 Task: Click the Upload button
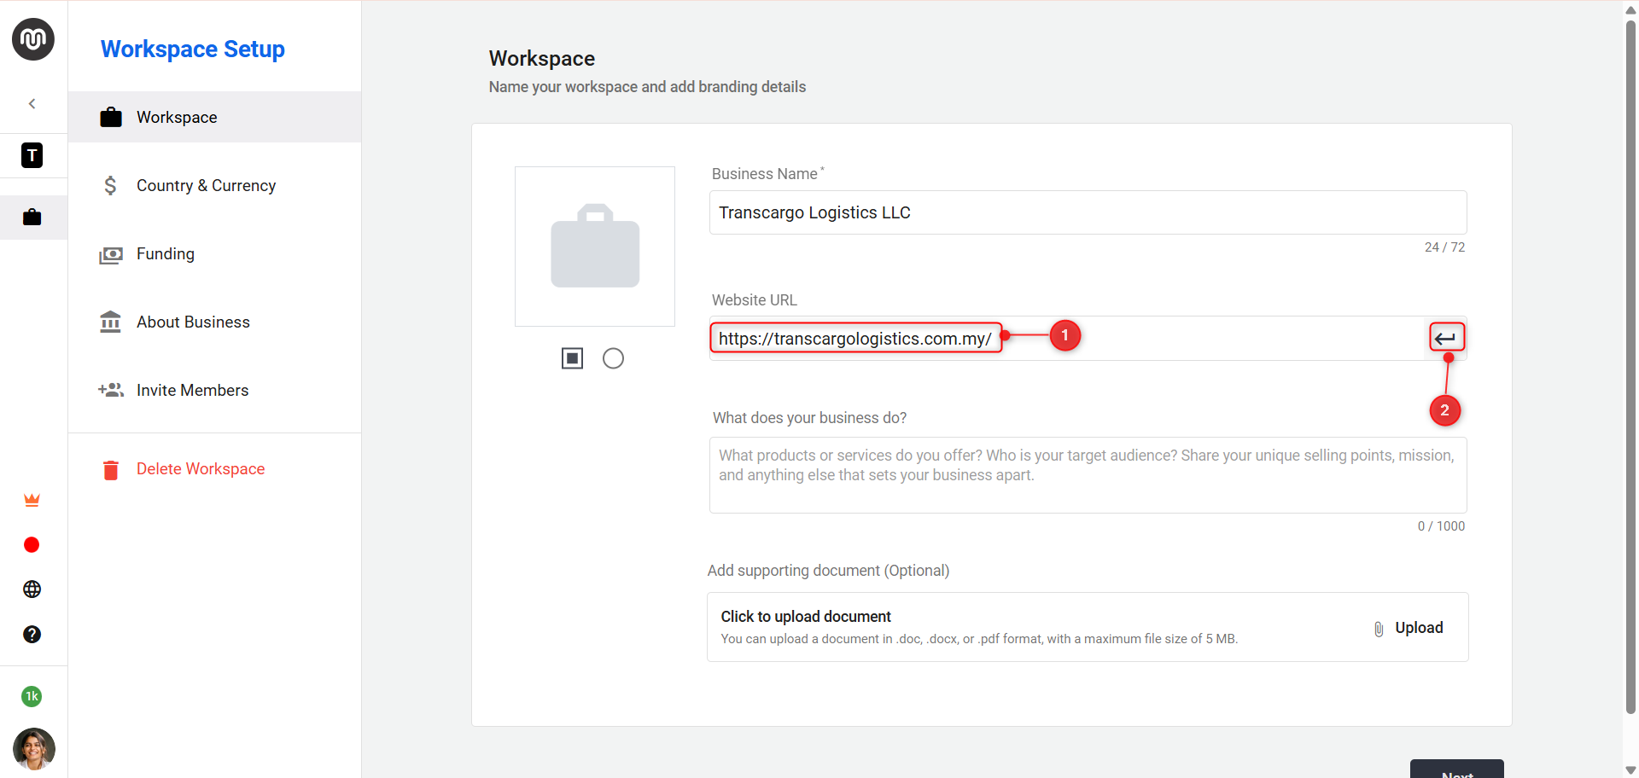(1409, 628)
